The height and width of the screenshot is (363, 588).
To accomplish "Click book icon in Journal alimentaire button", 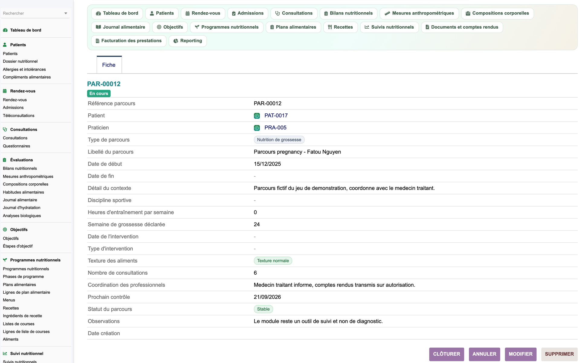I will coord(98,27).
